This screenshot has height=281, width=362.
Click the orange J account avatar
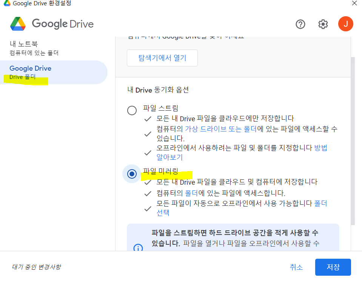[x=346, y=24]
